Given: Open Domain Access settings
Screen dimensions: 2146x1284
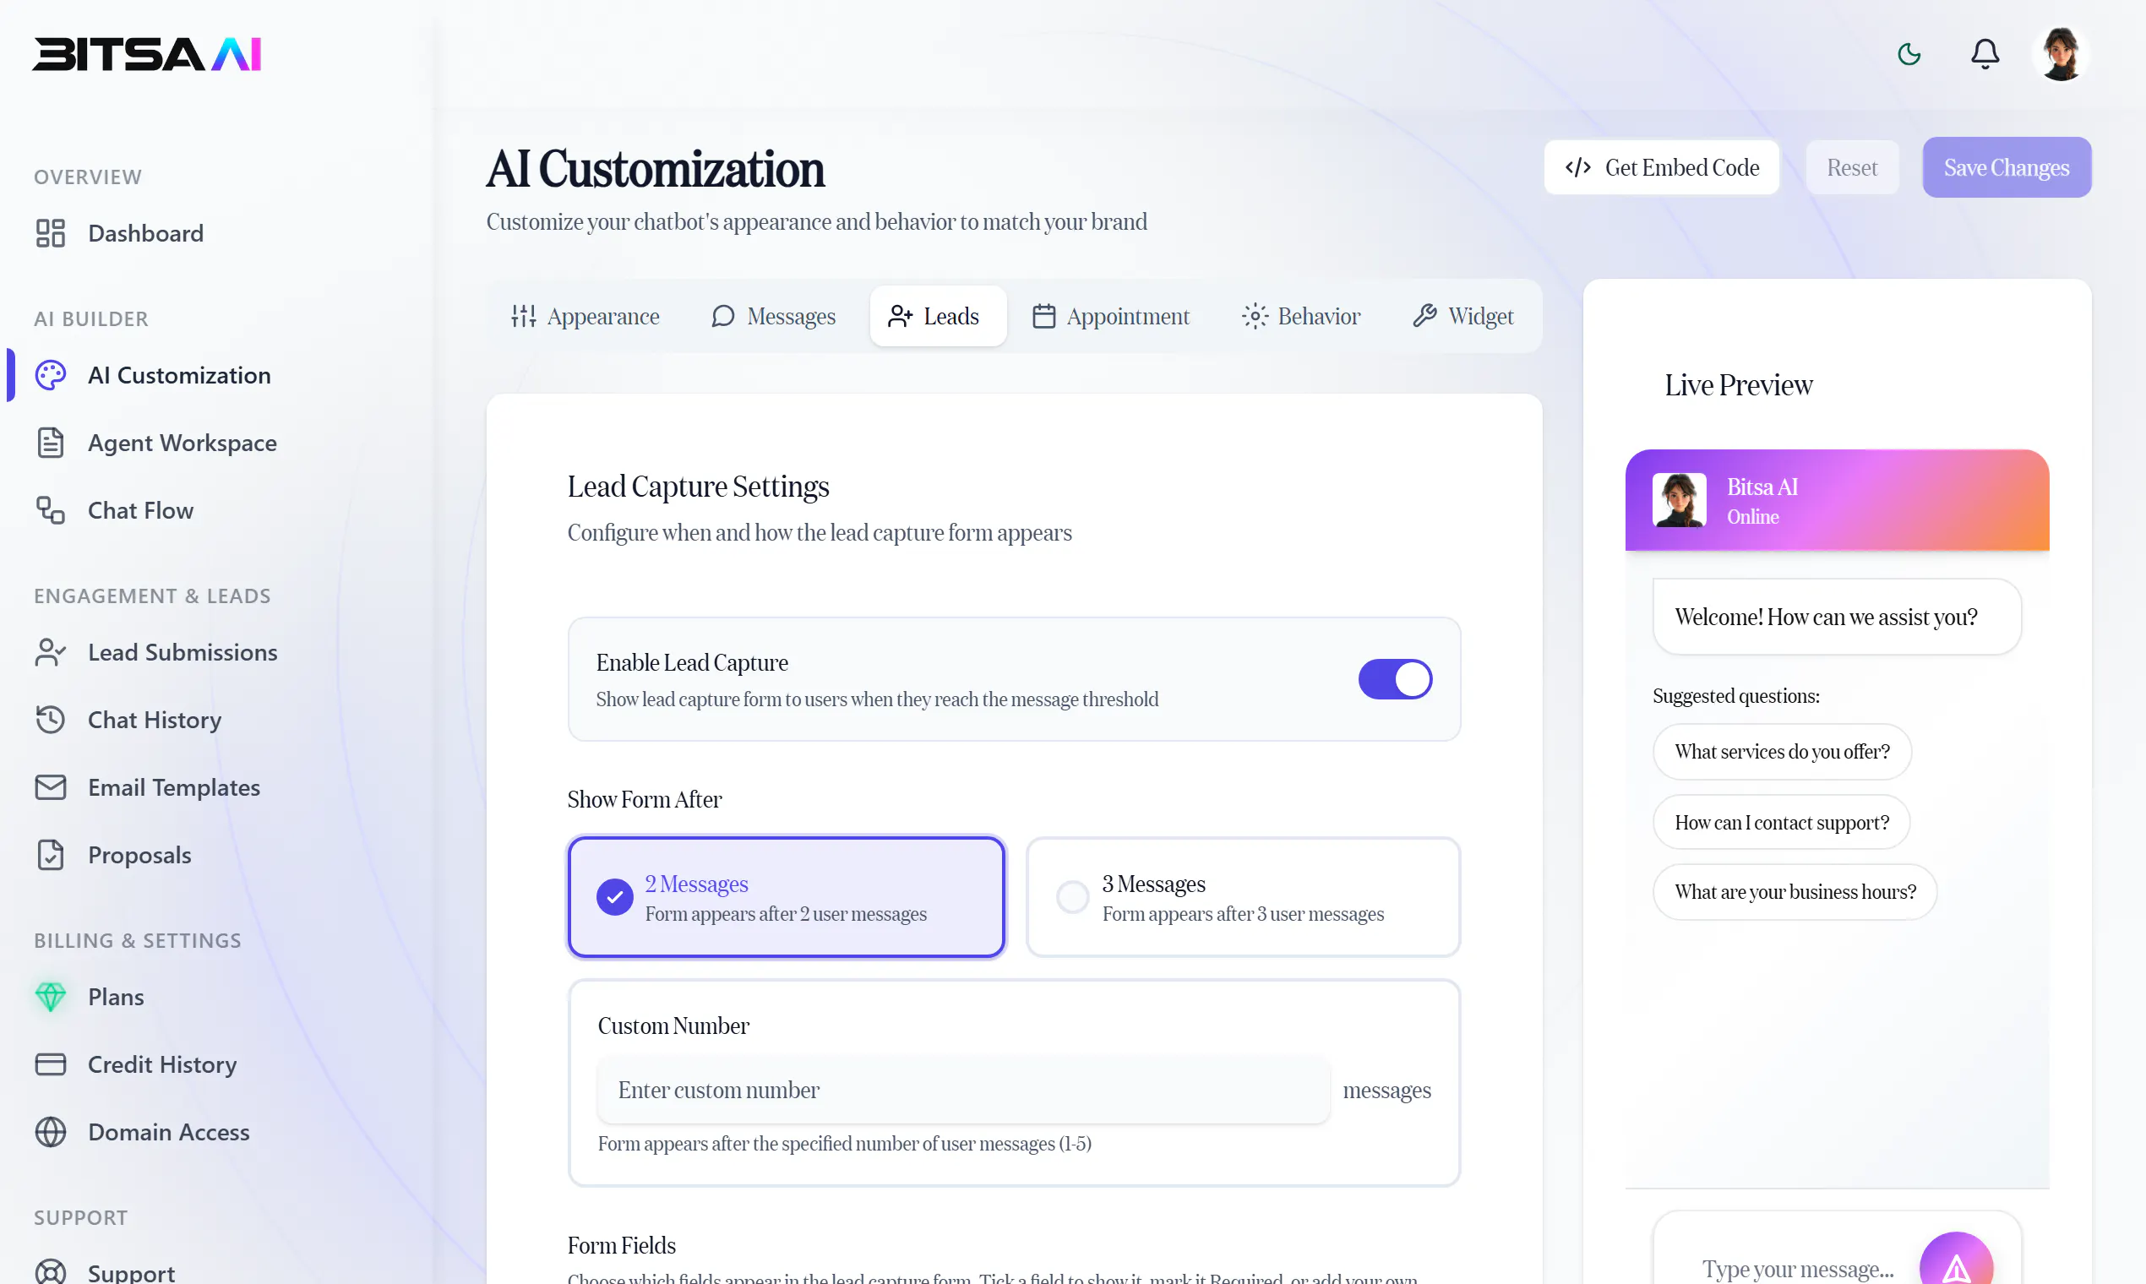Looking at the screenshot, I should click(142, 1132).
